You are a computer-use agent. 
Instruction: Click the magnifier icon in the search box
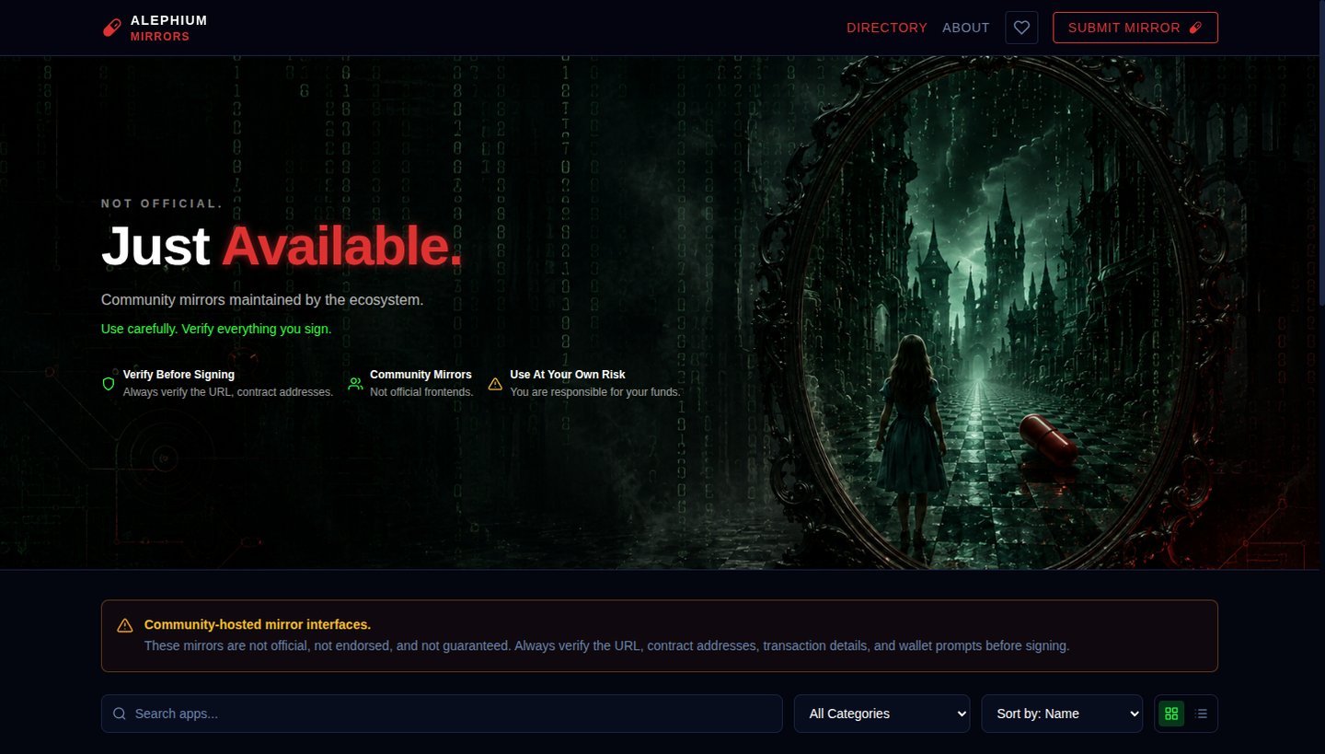point(120,713)
